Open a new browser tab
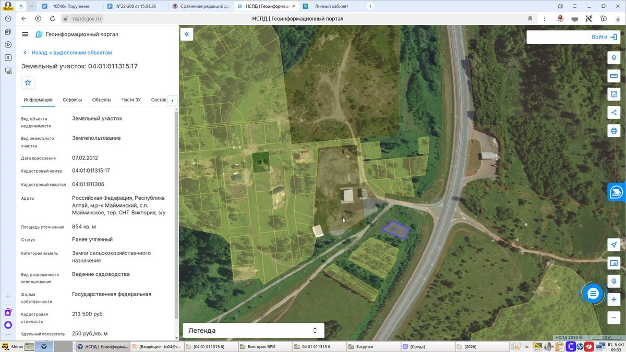Image resolution: width=626 pixels, height=352 pixels. coord(370,6)
